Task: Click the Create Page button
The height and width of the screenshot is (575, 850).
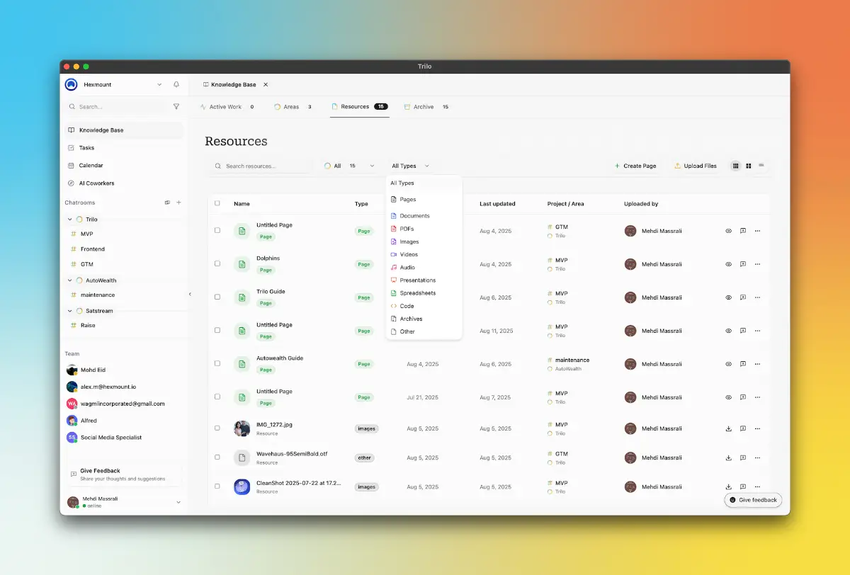Action: point(635,166)
